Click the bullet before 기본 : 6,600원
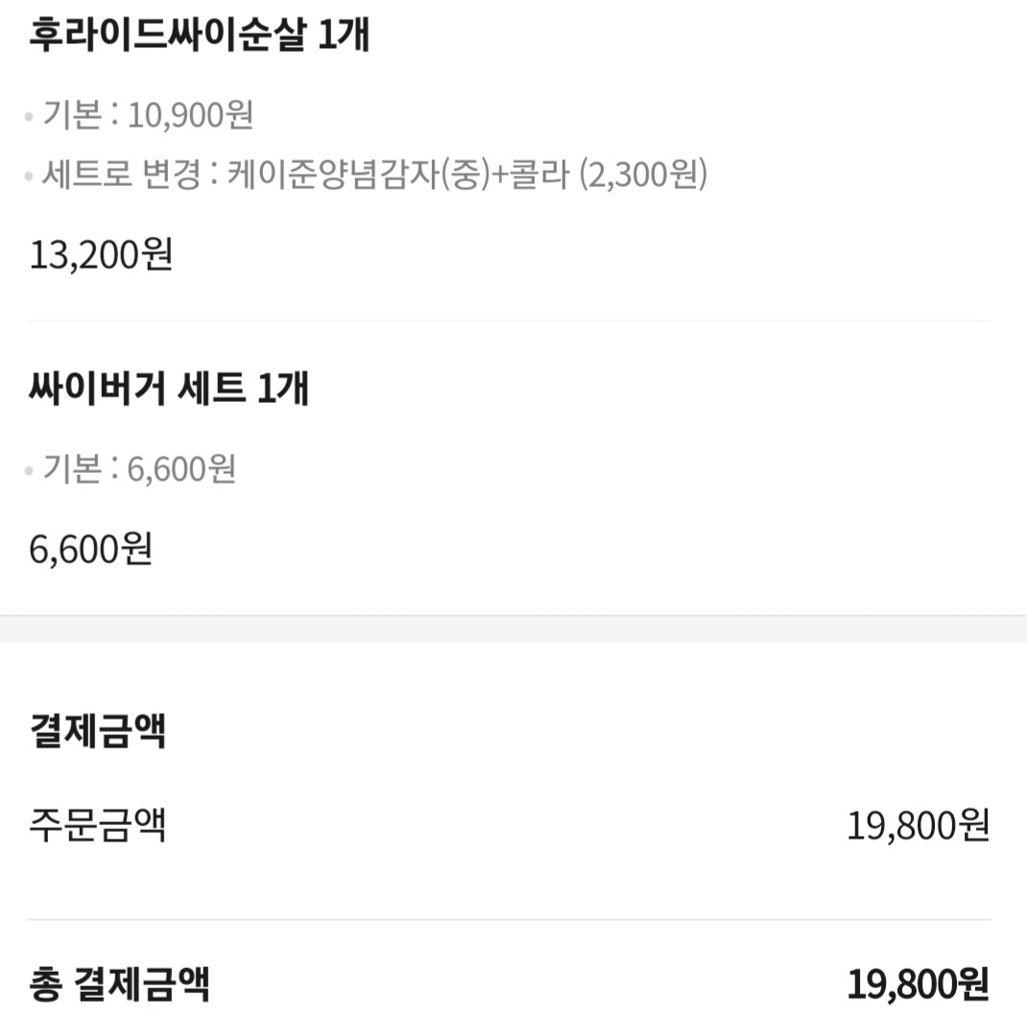This screenshot has width=1027, height=1014. tap(29, 471)
